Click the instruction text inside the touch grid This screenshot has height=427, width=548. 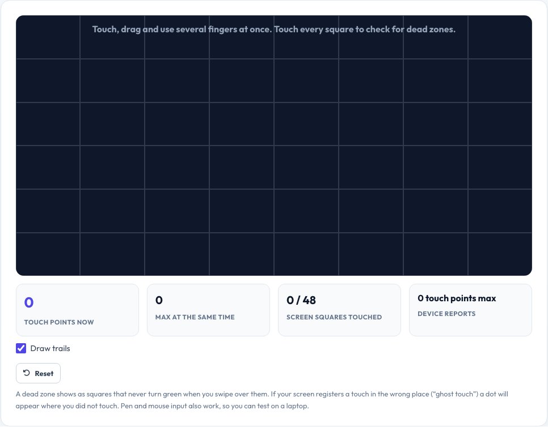click(274, 29)
